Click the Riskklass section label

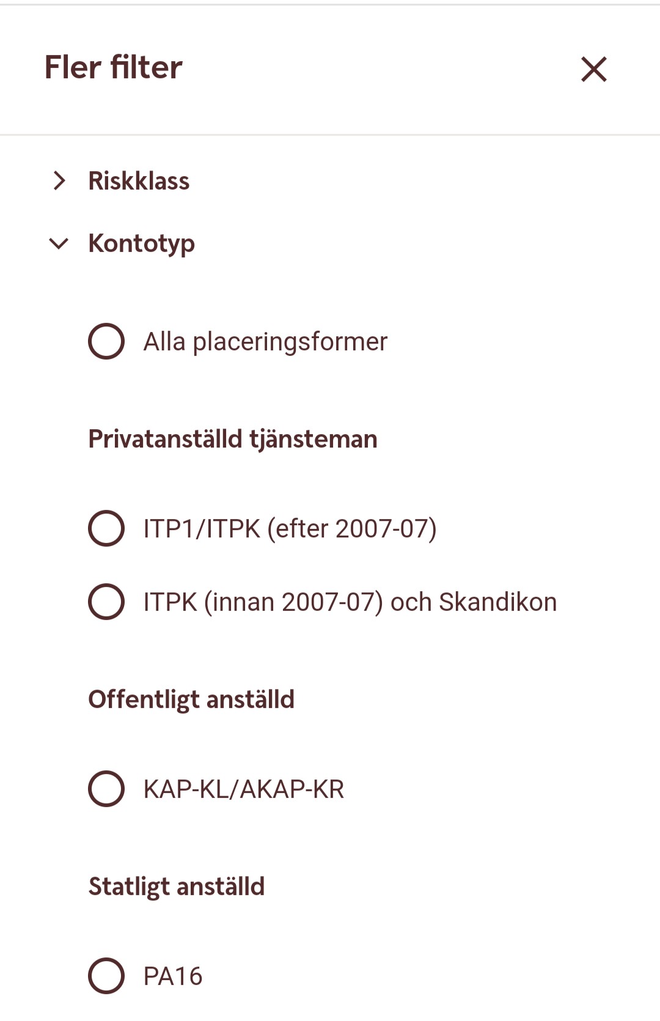139,181
